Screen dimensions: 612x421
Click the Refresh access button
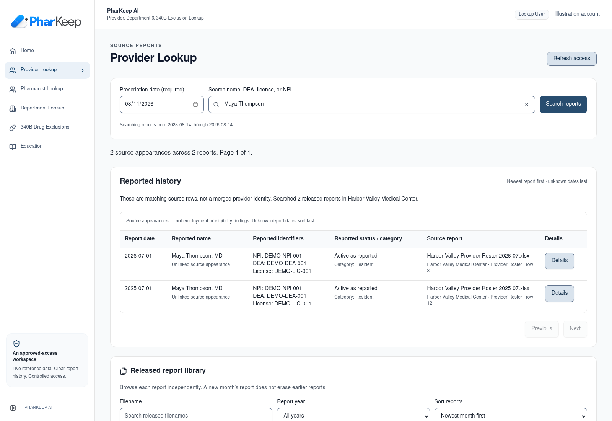click(571, 59)
